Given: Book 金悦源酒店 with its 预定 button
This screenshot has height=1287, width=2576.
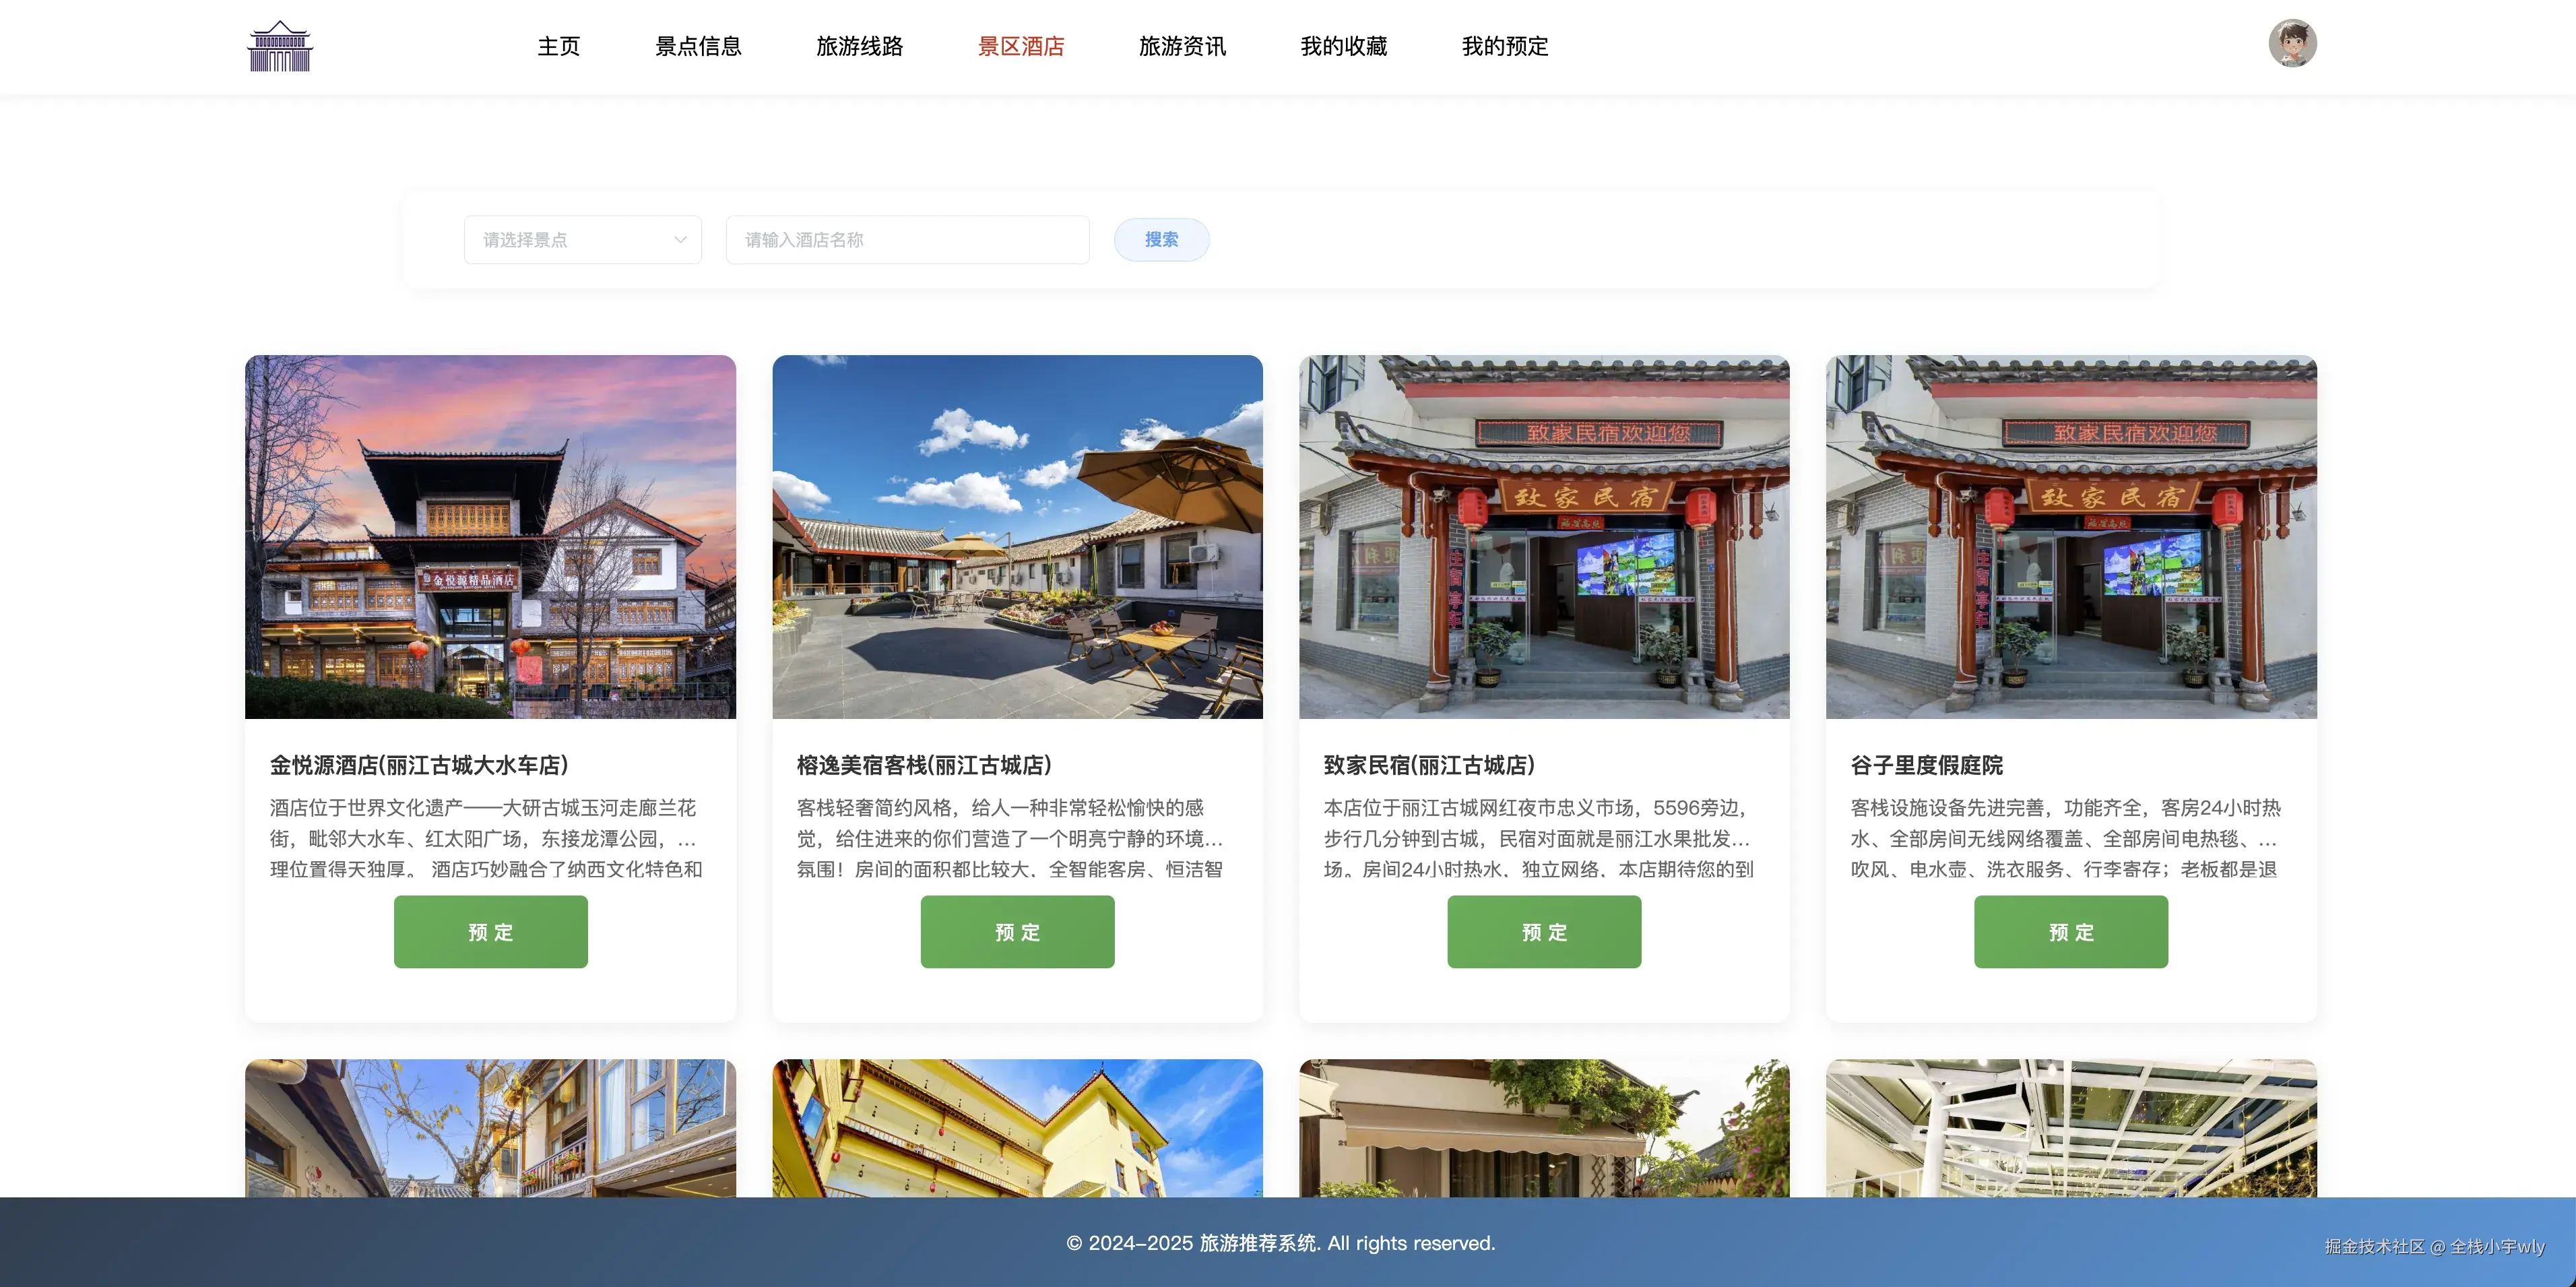Looking at the screenshot, I should tap(490, 932).
